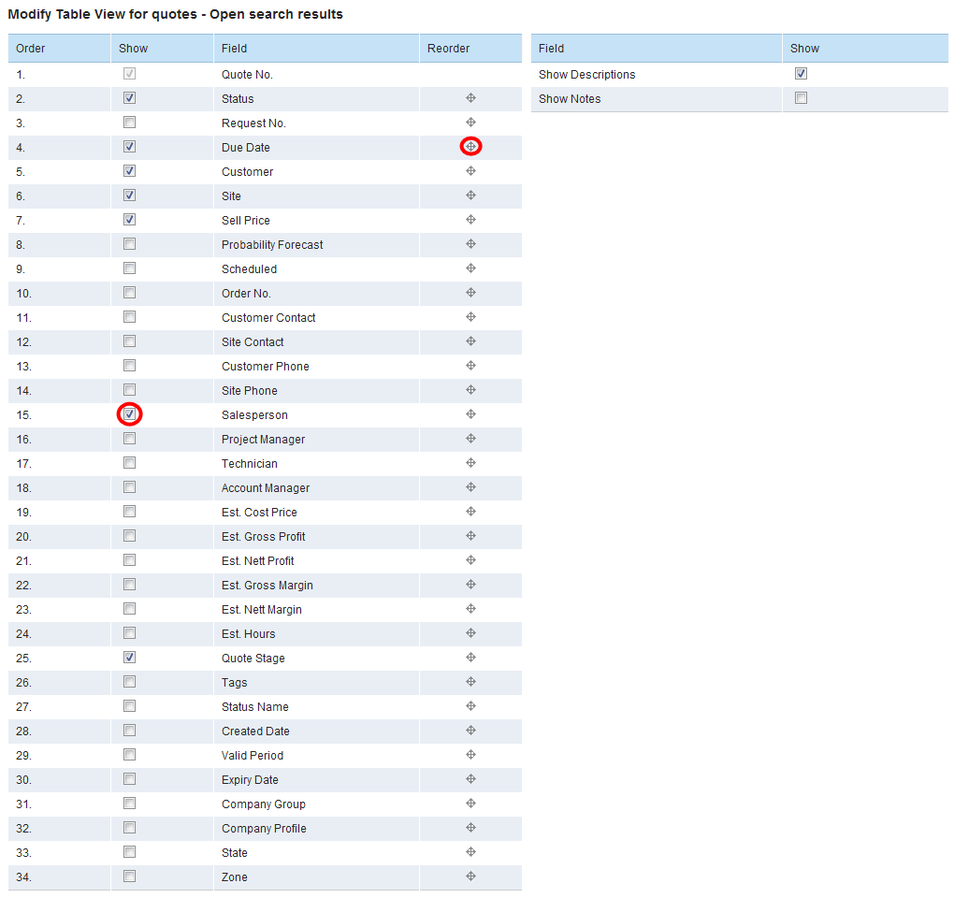Click the Sell Price reorder handle
This screenshot has width=954, height=898.
click(x=470, y=220)
